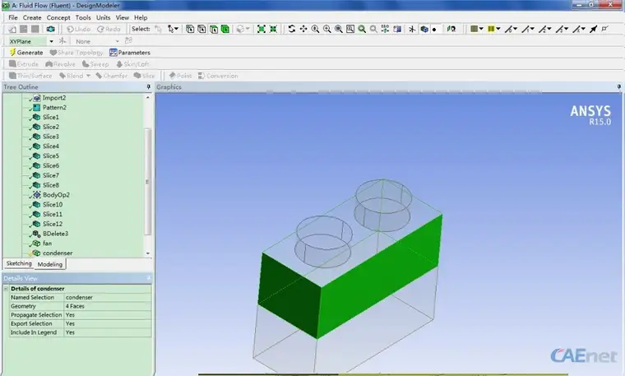This screenshot has width=625, height=376.
Task: Toggle Display Model cube icon
Action: click(424, 29)
